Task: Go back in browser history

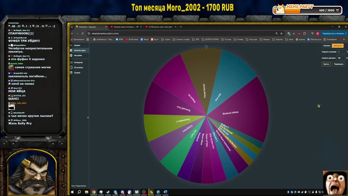Action: coord(72,33)
